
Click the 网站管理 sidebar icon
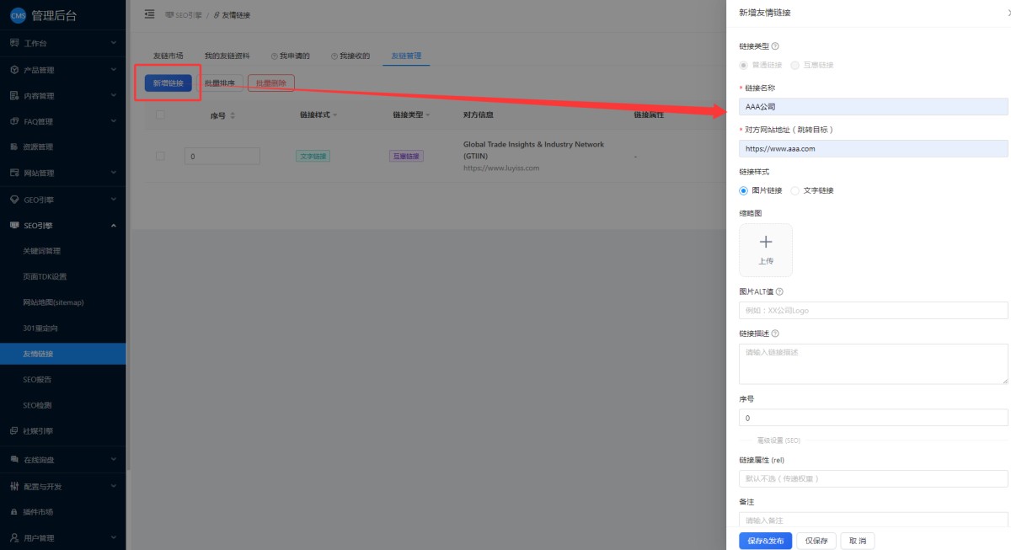[14, 174]
